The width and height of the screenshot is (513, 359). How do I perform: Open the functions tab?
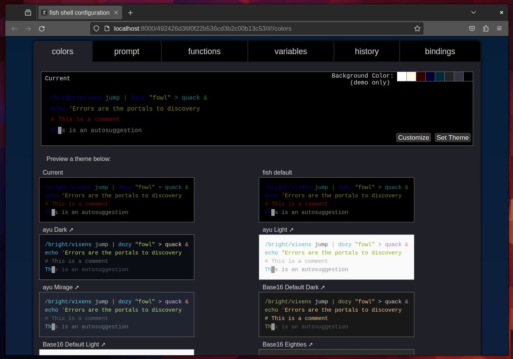(204, 51)
